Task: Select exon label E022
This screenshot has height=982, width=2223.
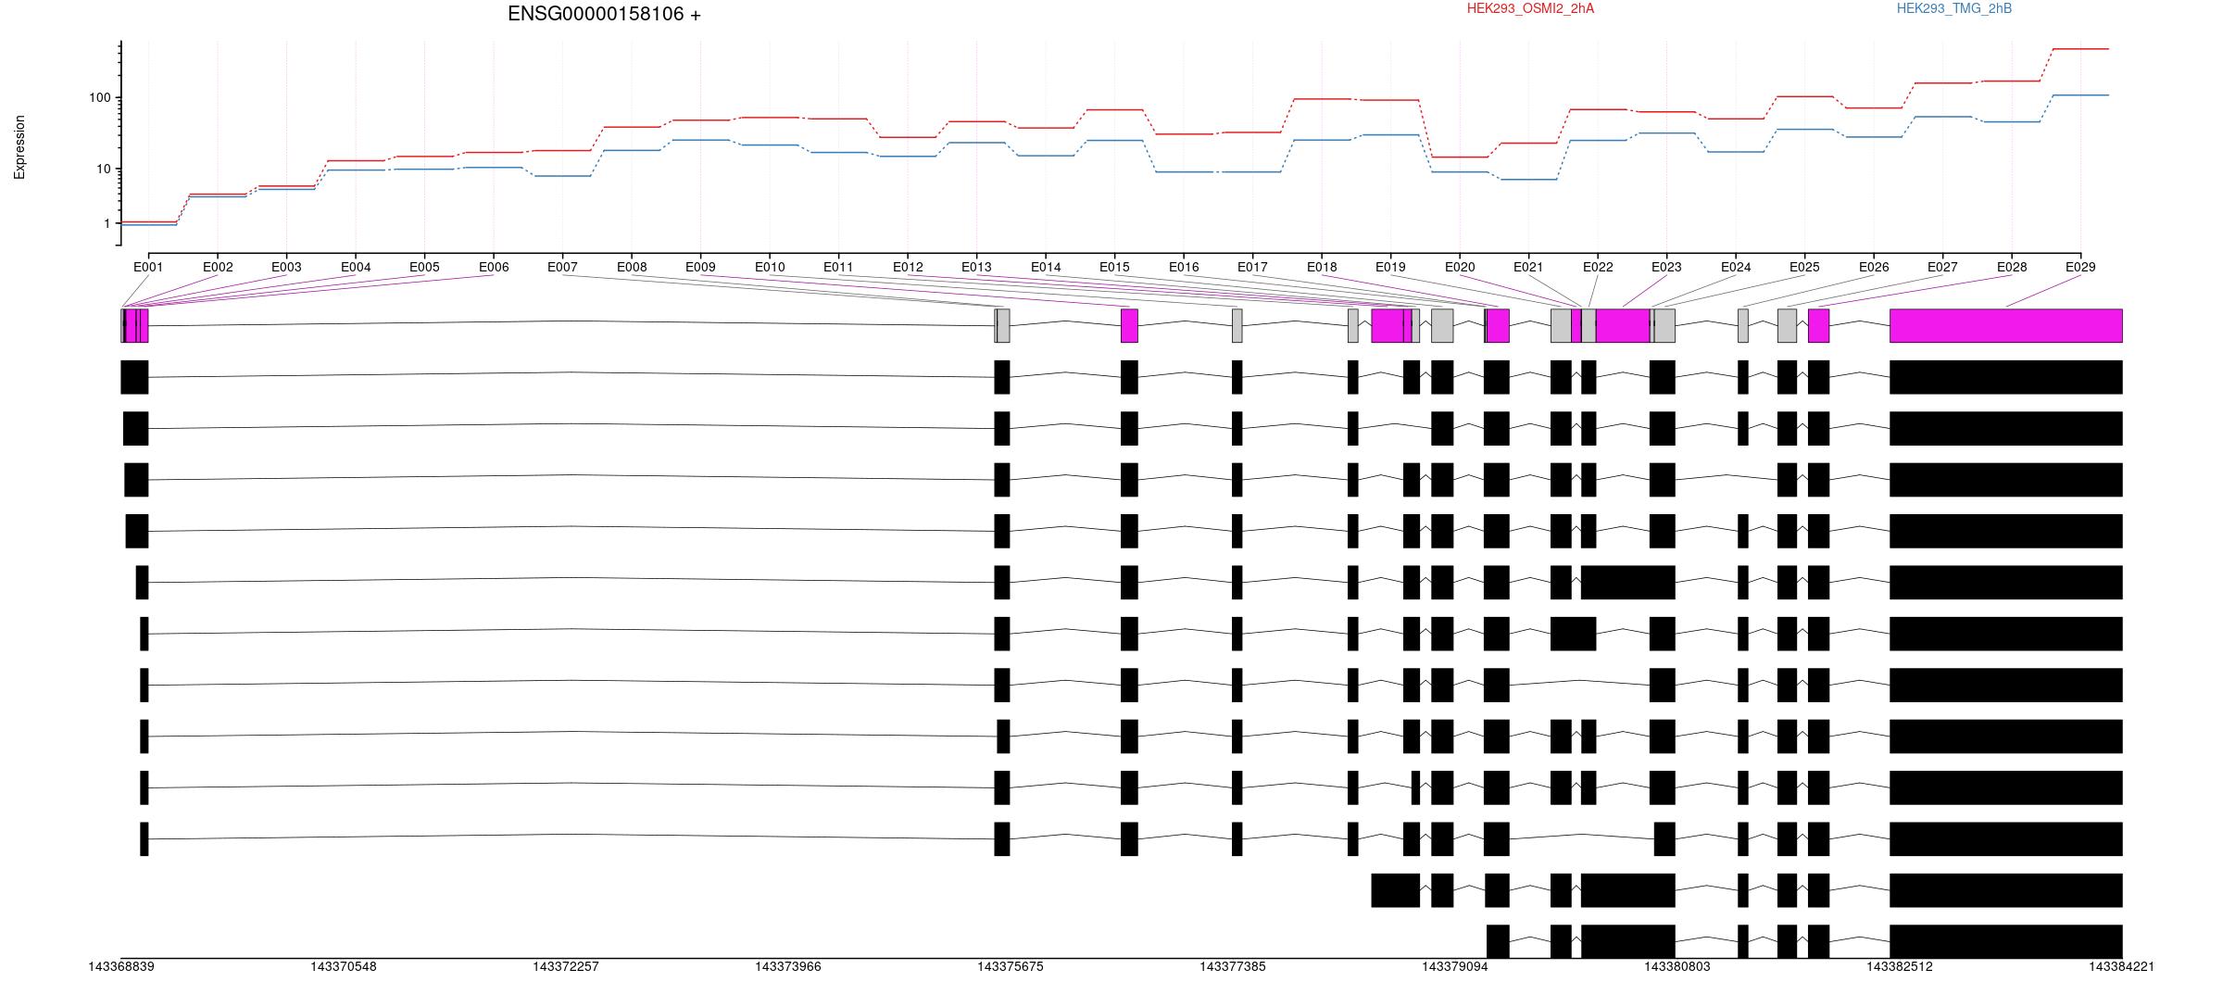Action: coord(1598,267)
